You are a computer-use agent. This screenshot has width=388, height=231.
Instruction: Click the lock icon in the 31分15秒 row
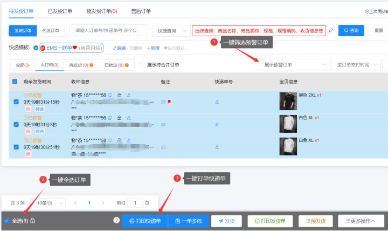119,95
